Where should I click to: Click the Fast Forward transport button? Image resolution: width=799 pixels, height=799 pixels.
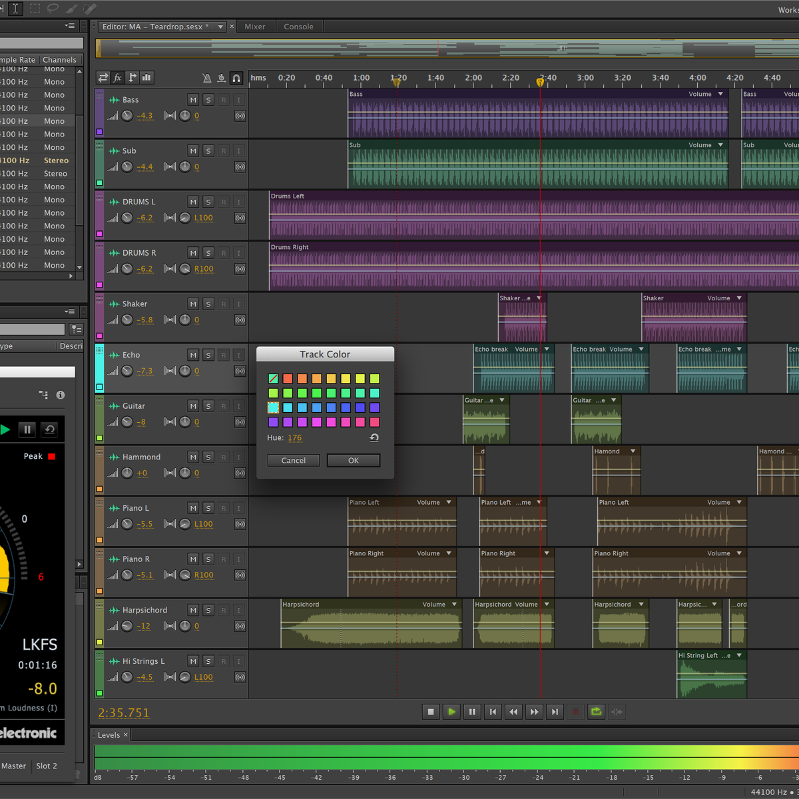coord(534,712)
